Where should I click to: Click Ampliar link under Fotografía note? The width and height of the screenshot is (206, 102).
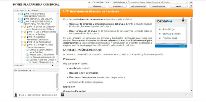(183, 46)
